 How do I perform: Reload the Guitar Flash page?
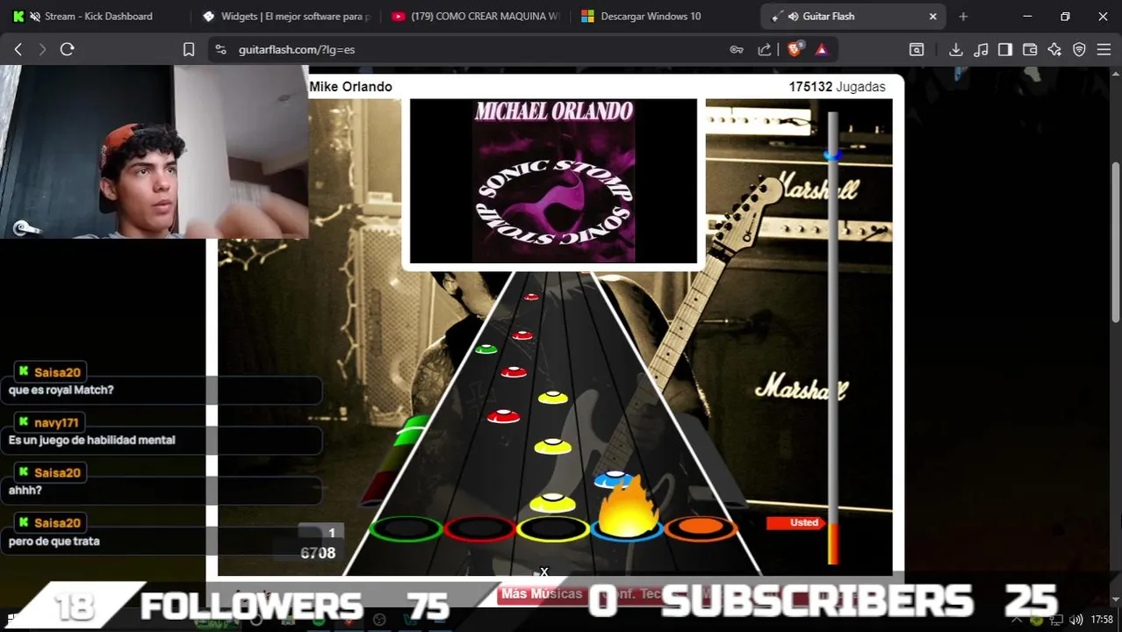click(67, 50)
